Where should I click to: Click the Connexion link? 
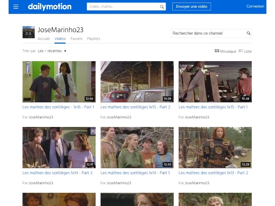click(255, 6)
